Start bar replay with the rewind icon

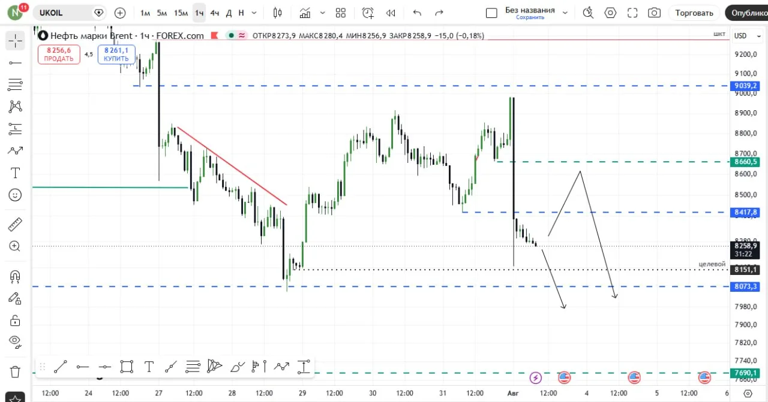(391, 13)
